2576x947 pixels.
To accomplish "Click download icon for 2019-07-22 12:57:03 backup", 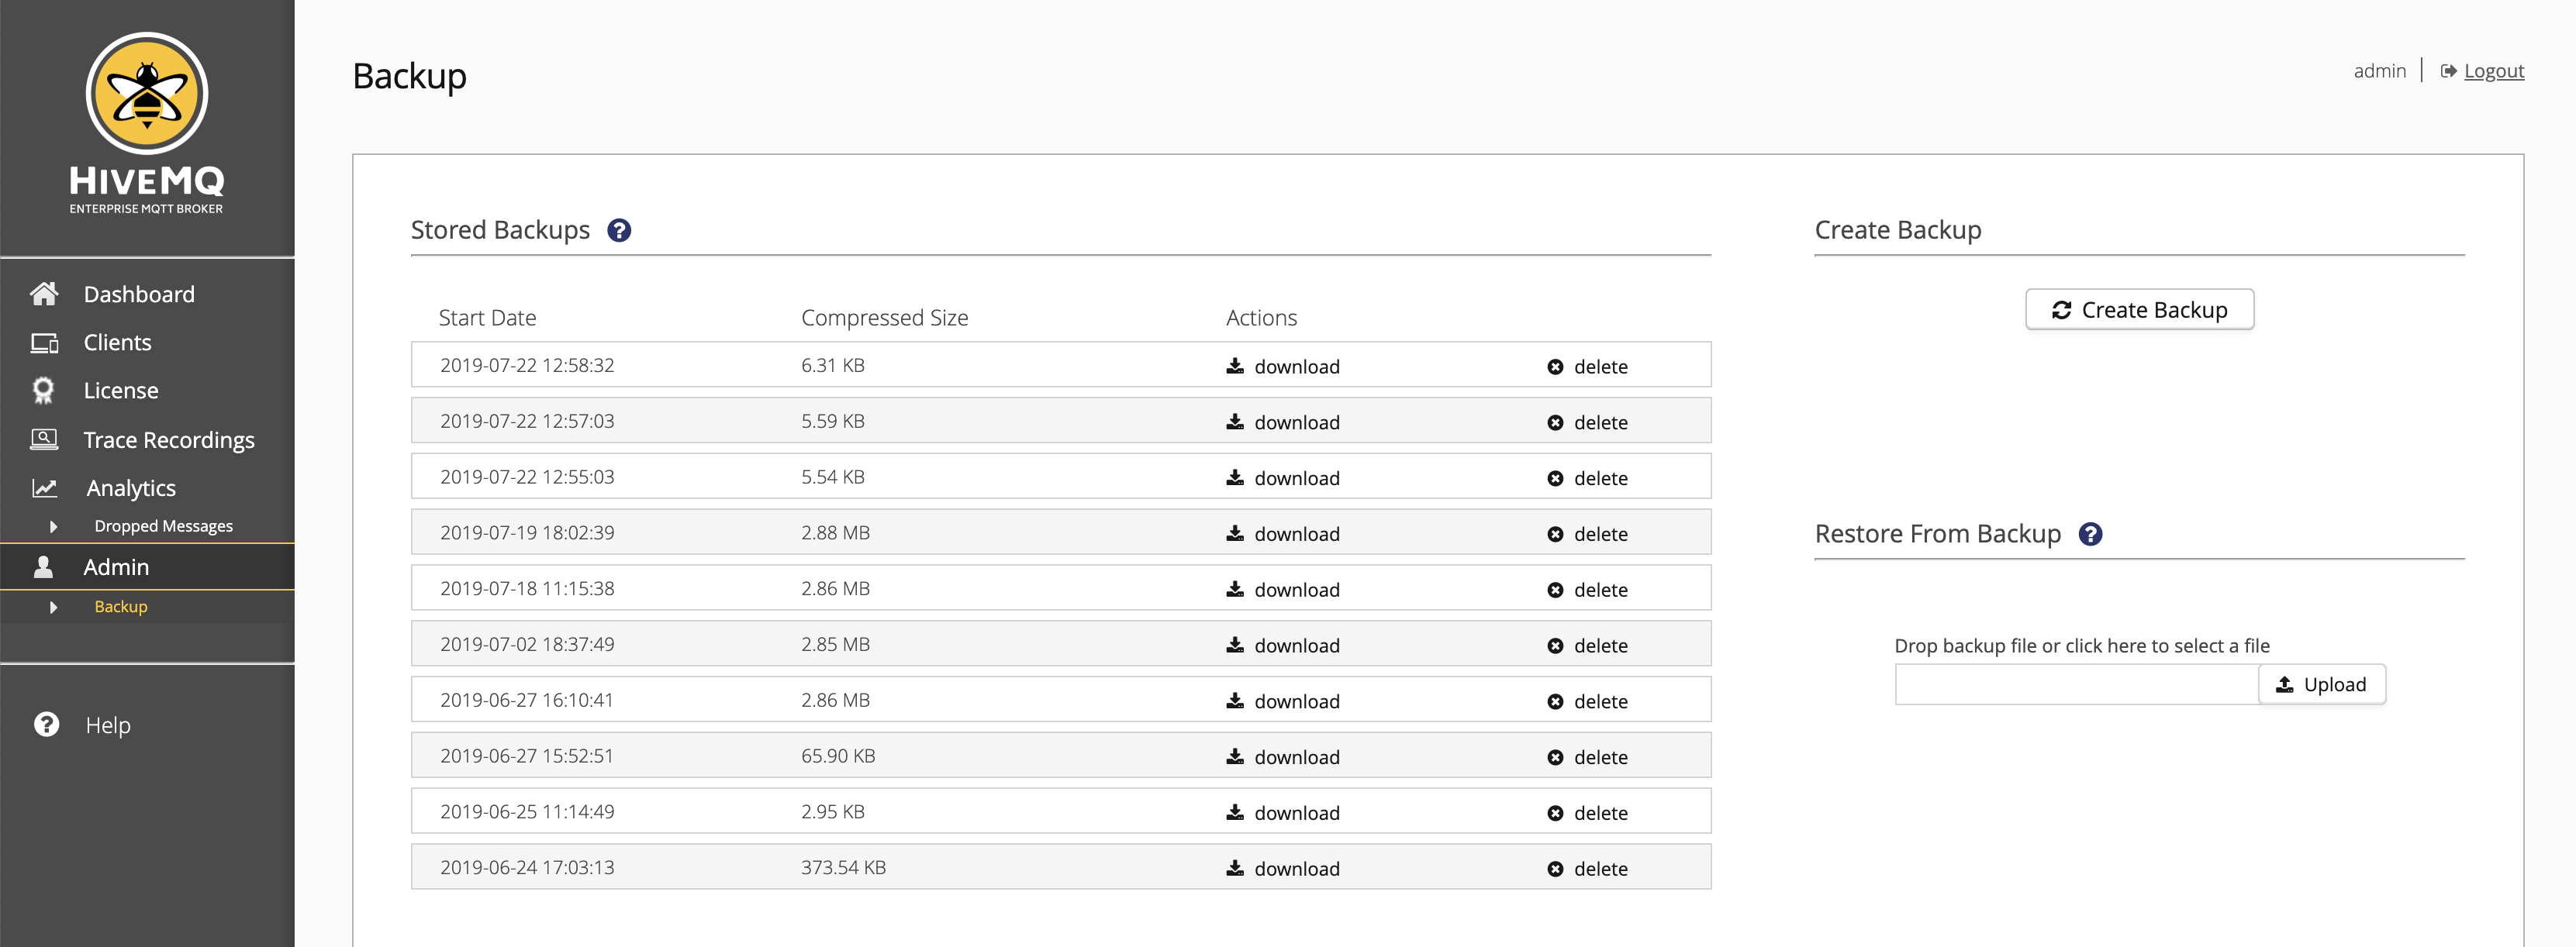I will 1235,422.
